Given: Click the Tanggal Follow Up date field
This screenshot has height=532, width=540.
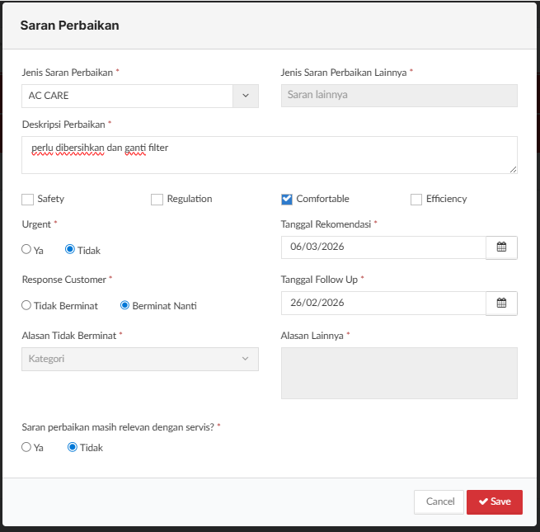Looking at the screenshot, I should (x=383, y=303).
